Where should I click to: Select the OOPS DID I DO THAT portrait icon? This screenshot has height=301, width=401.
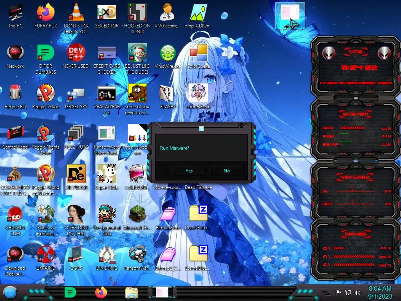pyautogui.click(x=76, y=221)
